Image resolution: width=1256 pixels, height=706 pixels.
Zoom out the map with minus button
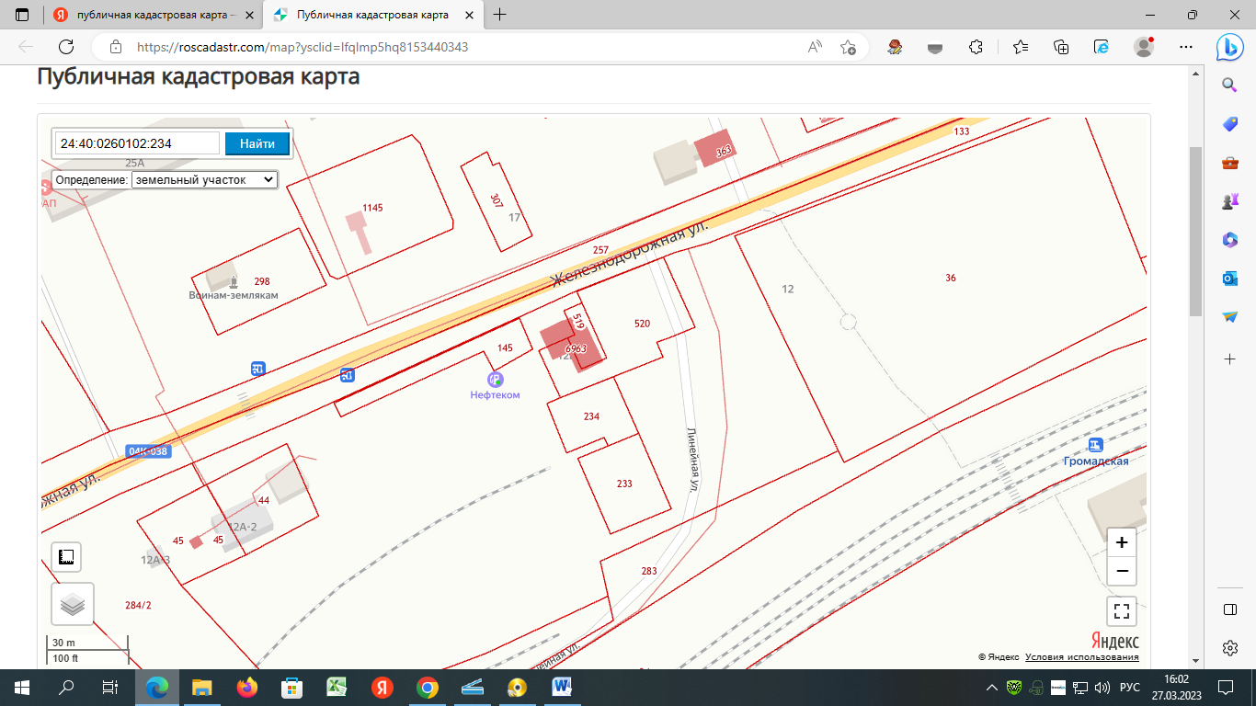[1122, 571]
